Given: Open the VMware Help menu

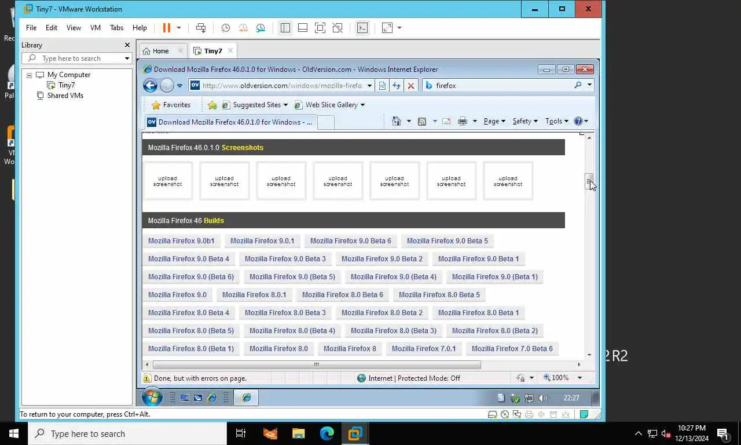Looking at the screenshot, I should coord(140,28).
